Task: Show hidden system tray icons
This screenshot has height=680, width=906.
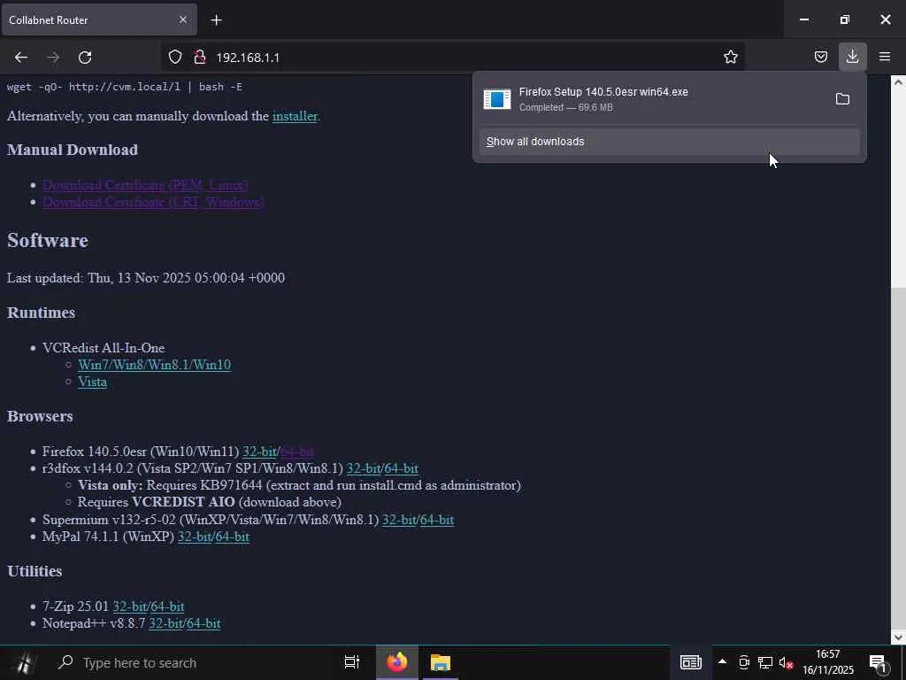Action: pos(722,662)
